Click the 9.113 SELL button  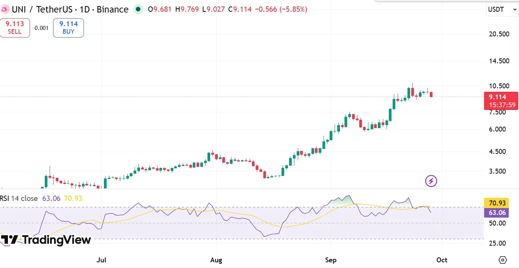[x=15, y=28]
